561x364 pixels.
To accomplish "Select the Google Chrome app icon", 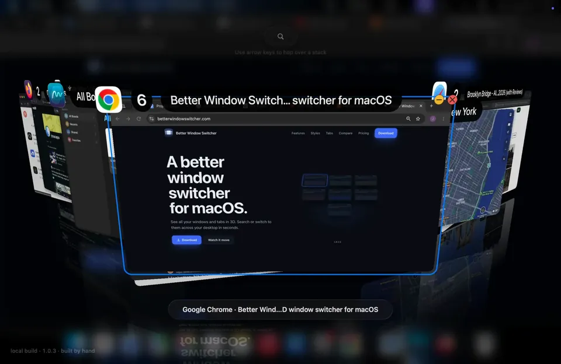I will [109, 100].
